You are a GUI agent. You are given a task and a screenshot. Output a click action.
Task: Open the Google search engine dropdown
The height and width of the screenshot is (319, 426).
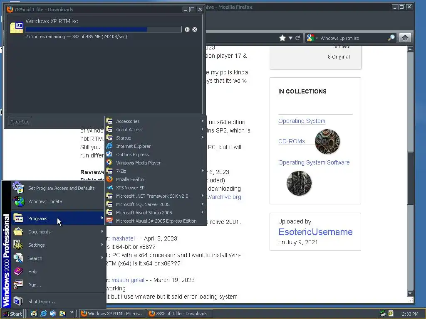311,38
